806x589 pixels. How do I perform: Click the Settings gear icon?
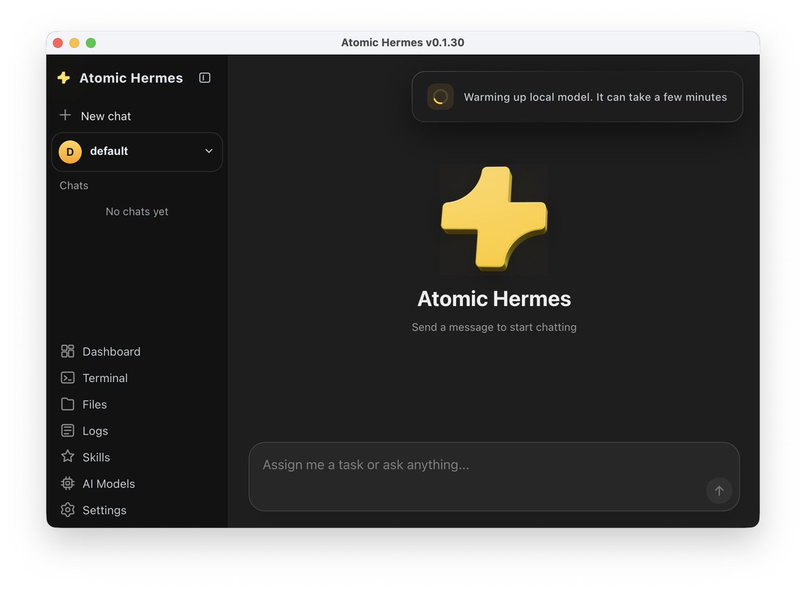click(x=68, y=510)
